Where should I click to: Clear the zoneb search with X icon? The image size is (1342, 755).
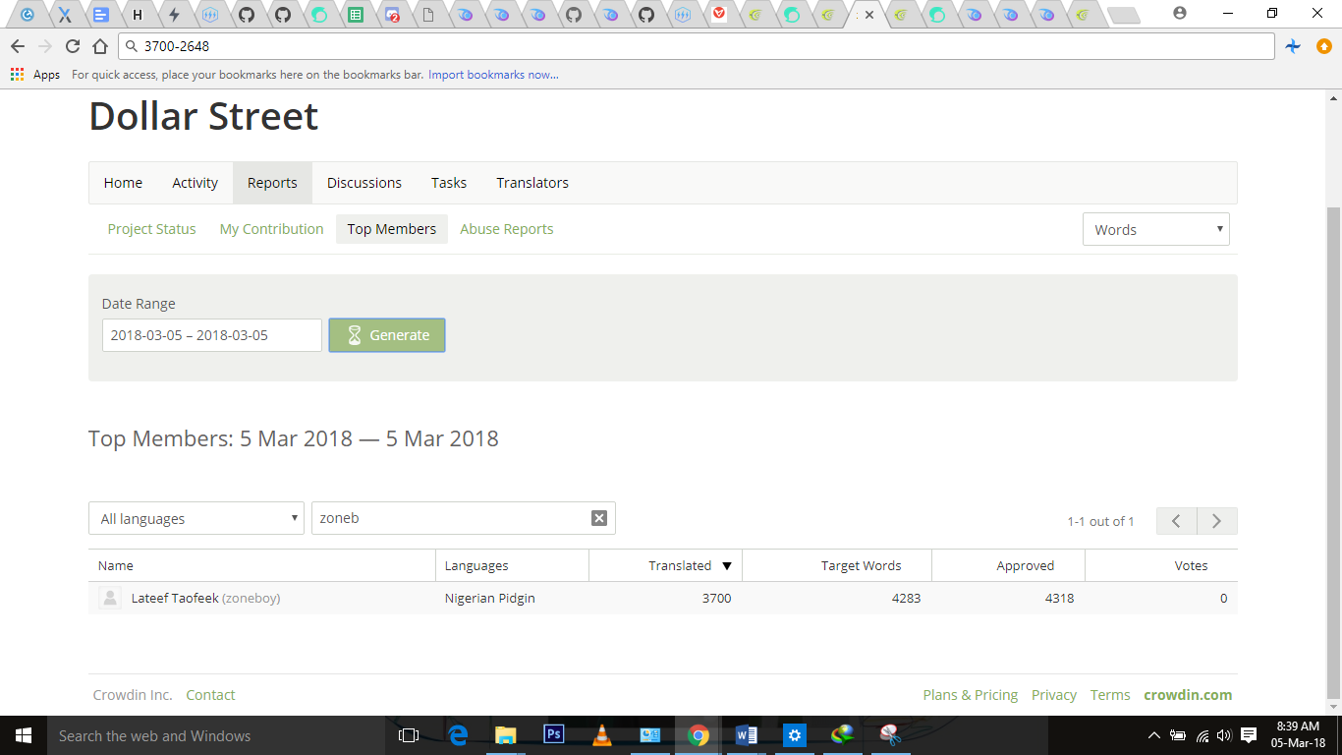coord(599,518)
